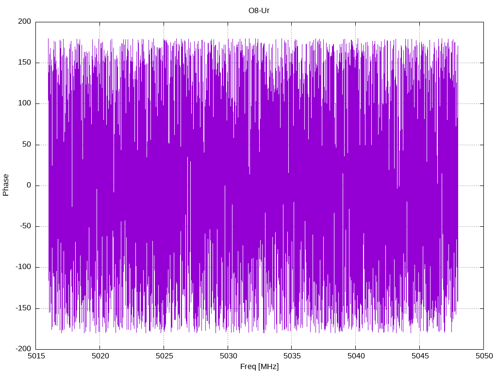Click the 100 y-axis tick label
Image resolution: width=497 pixels, height=373 pixels.
point(25,103)
